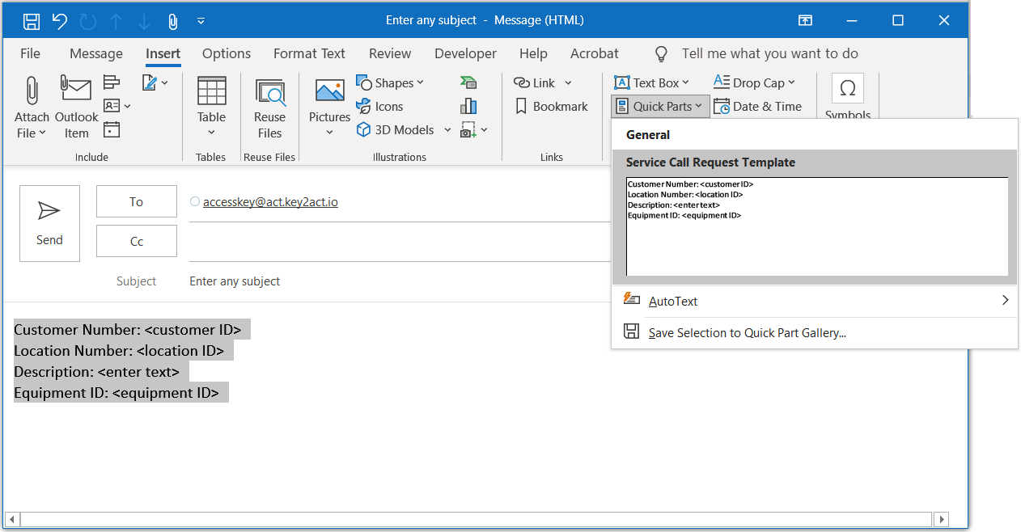Open the Symbols omega button
The image size is (1021, 532).
(847, 89)
